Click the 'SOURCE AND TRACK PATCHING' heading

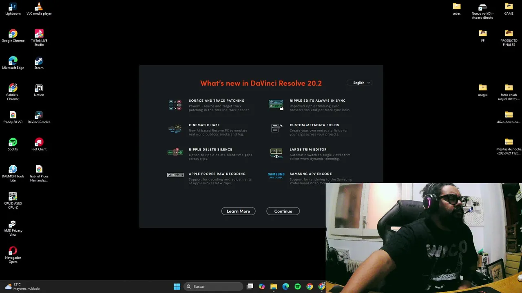click(217, 101)
